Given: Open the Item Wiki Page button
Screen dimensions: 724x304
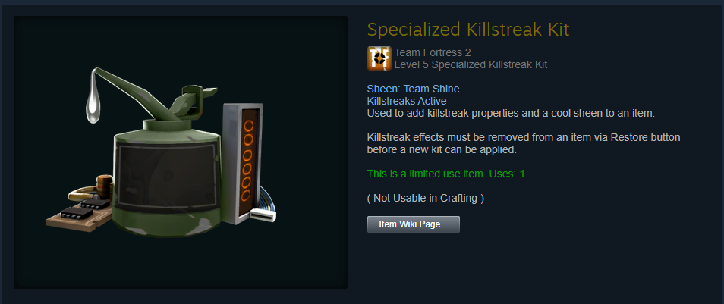Looking at the screenshot, I should [414, 224].
